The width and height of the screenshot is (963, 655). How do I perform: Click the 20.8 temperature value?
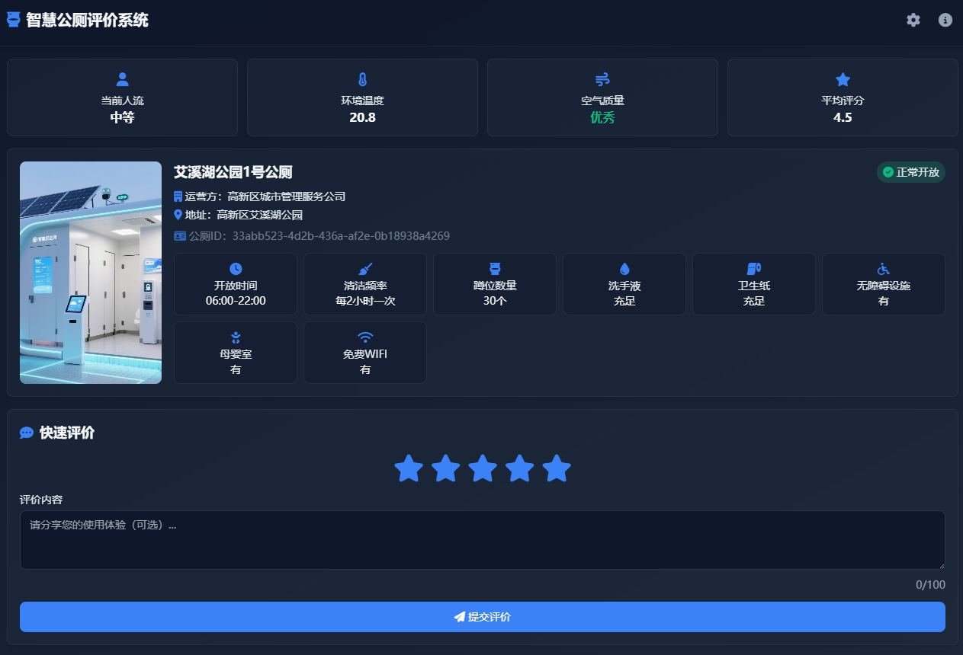pyautogui.click(x=362, y=117)
